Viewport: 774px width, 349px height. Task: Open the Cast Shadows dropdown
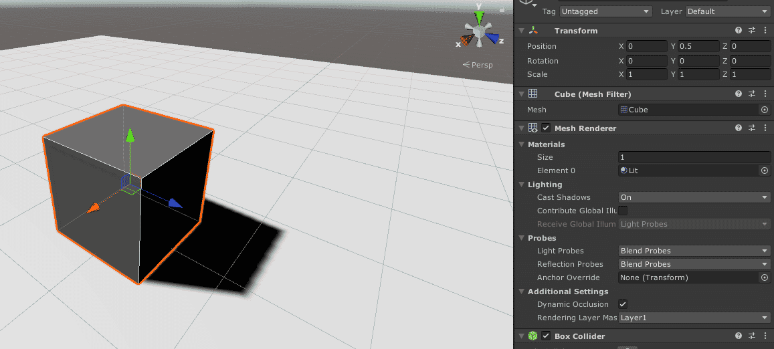(694, 197)
